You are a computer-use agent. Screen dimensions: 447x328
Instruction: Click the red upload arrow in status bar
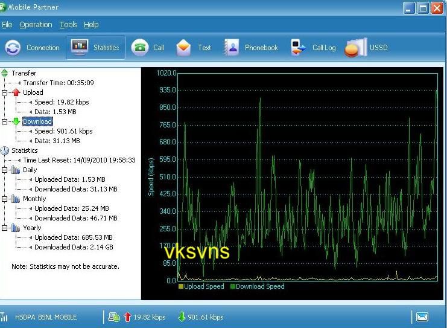pyautogui.click(x=127, y=317)
